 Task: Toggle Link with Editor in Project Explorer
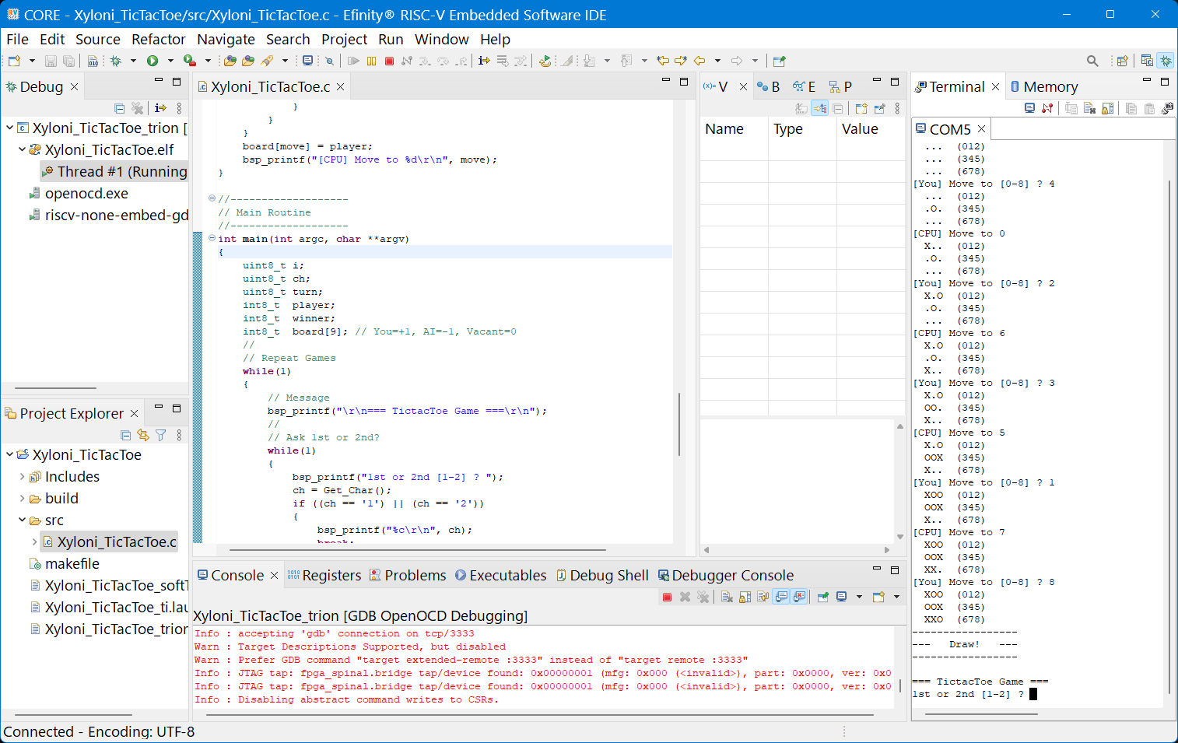[x=143, y=435]
